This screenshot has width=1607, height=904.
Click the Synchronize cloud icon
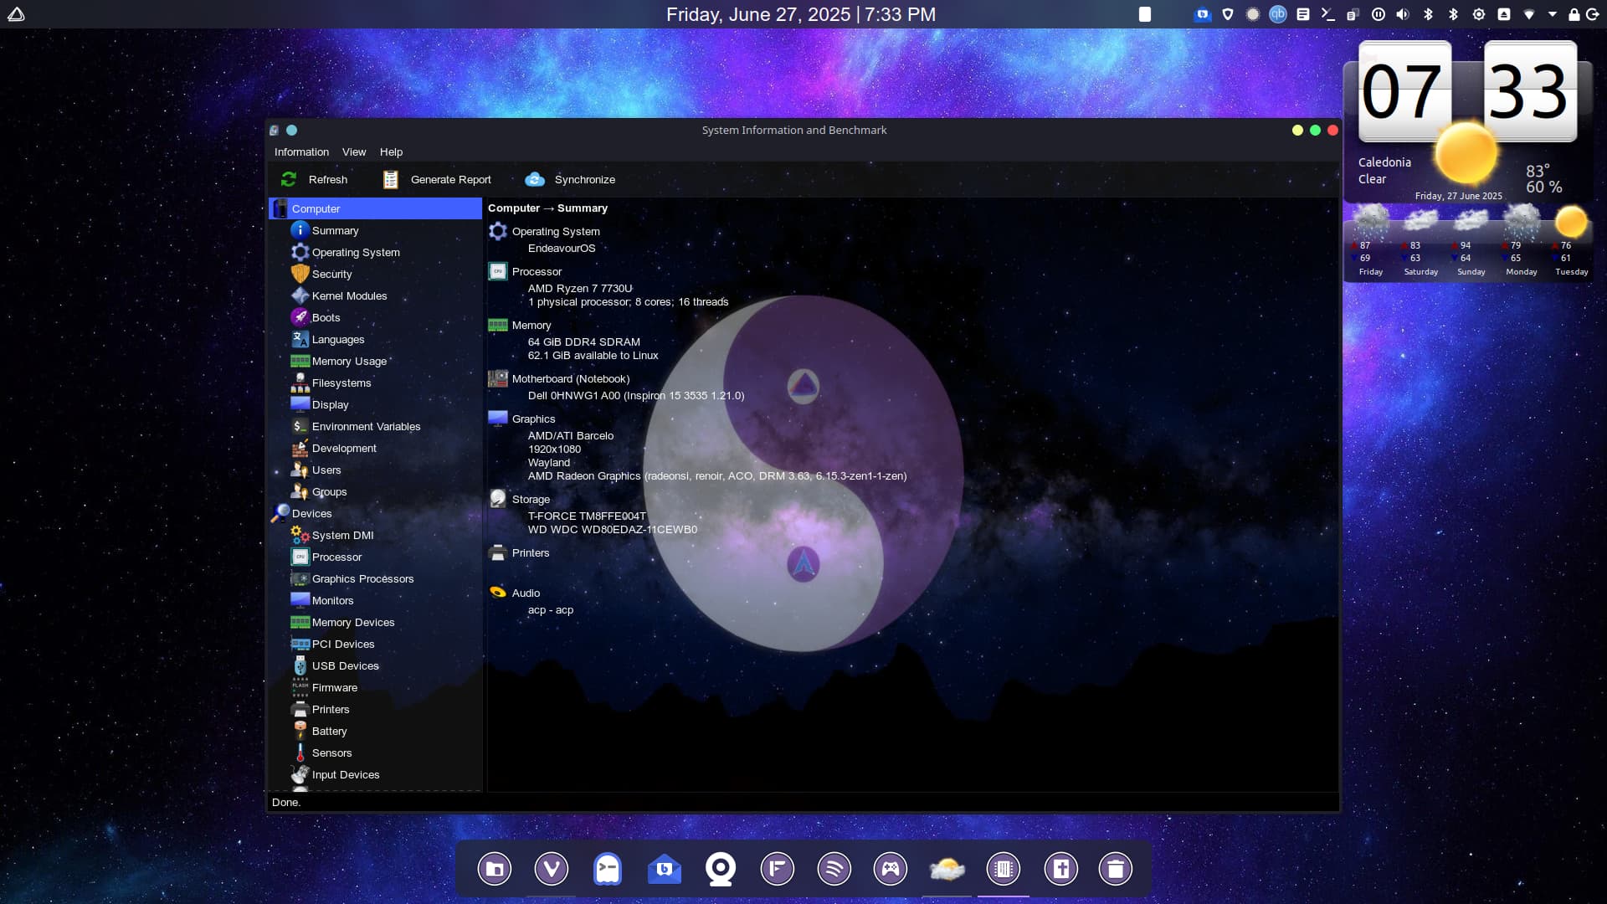pos(534,179)
